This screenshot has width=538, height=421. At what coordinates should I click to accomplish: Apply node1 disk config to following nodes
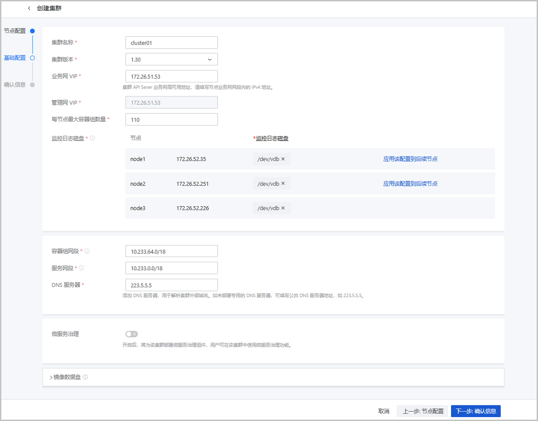pos(410,159)
